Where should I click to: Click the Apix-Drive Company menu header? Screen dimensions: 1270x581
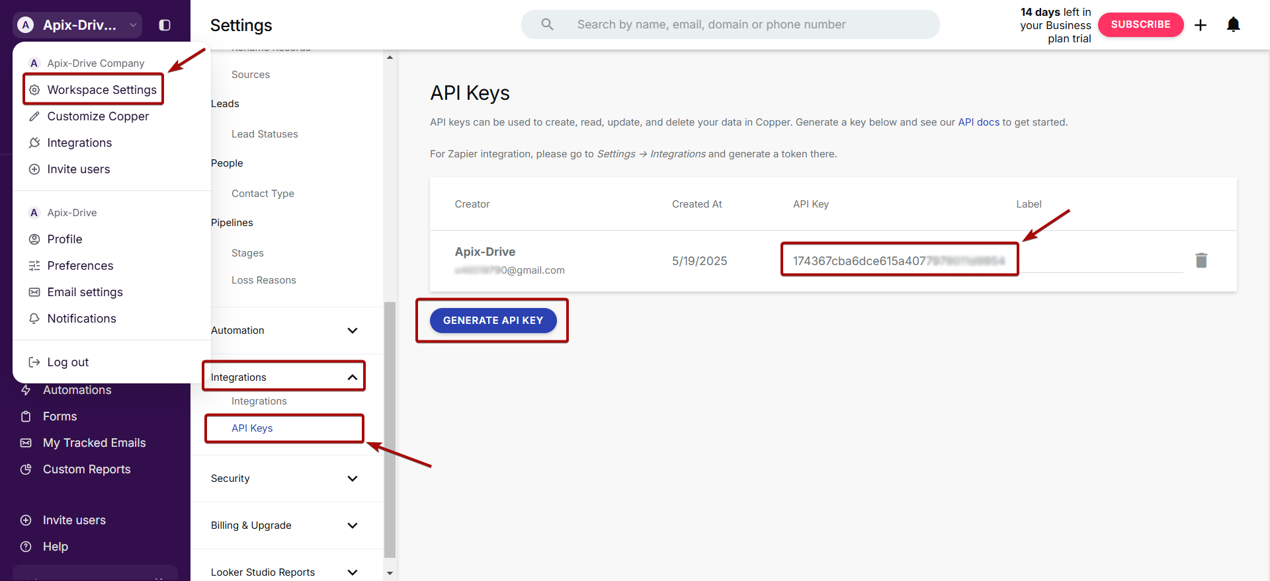96,63
